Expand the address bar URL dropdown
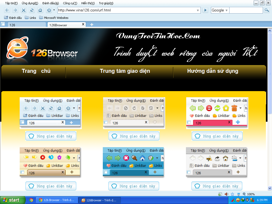 coord(198,10)
